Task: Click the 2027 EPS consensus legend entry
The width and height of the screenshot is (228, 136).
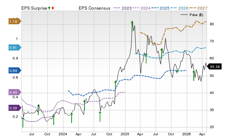Action: pos(198,8)
